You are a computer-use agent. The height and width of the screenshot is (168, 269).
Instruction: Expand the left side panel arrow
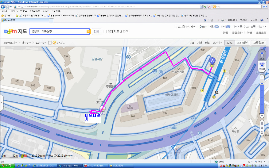(x=1, y=103)
